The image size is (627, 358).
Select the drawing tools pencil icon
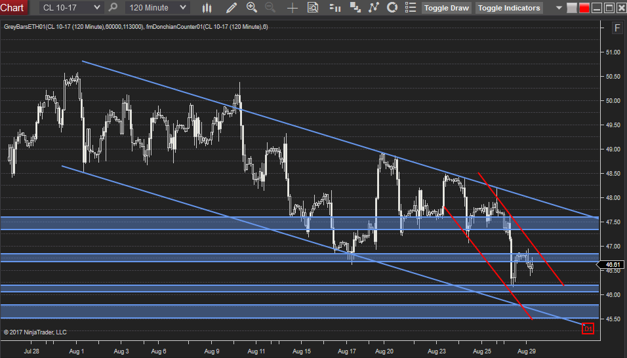(231, 8)
